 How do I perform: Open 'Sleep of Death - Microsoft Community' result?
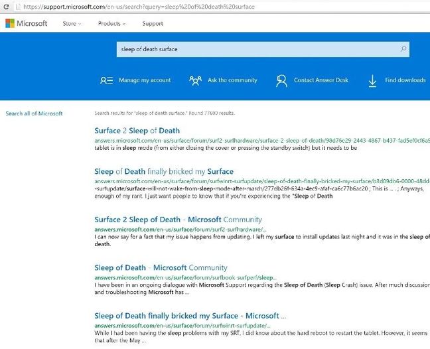pos(161,268)
